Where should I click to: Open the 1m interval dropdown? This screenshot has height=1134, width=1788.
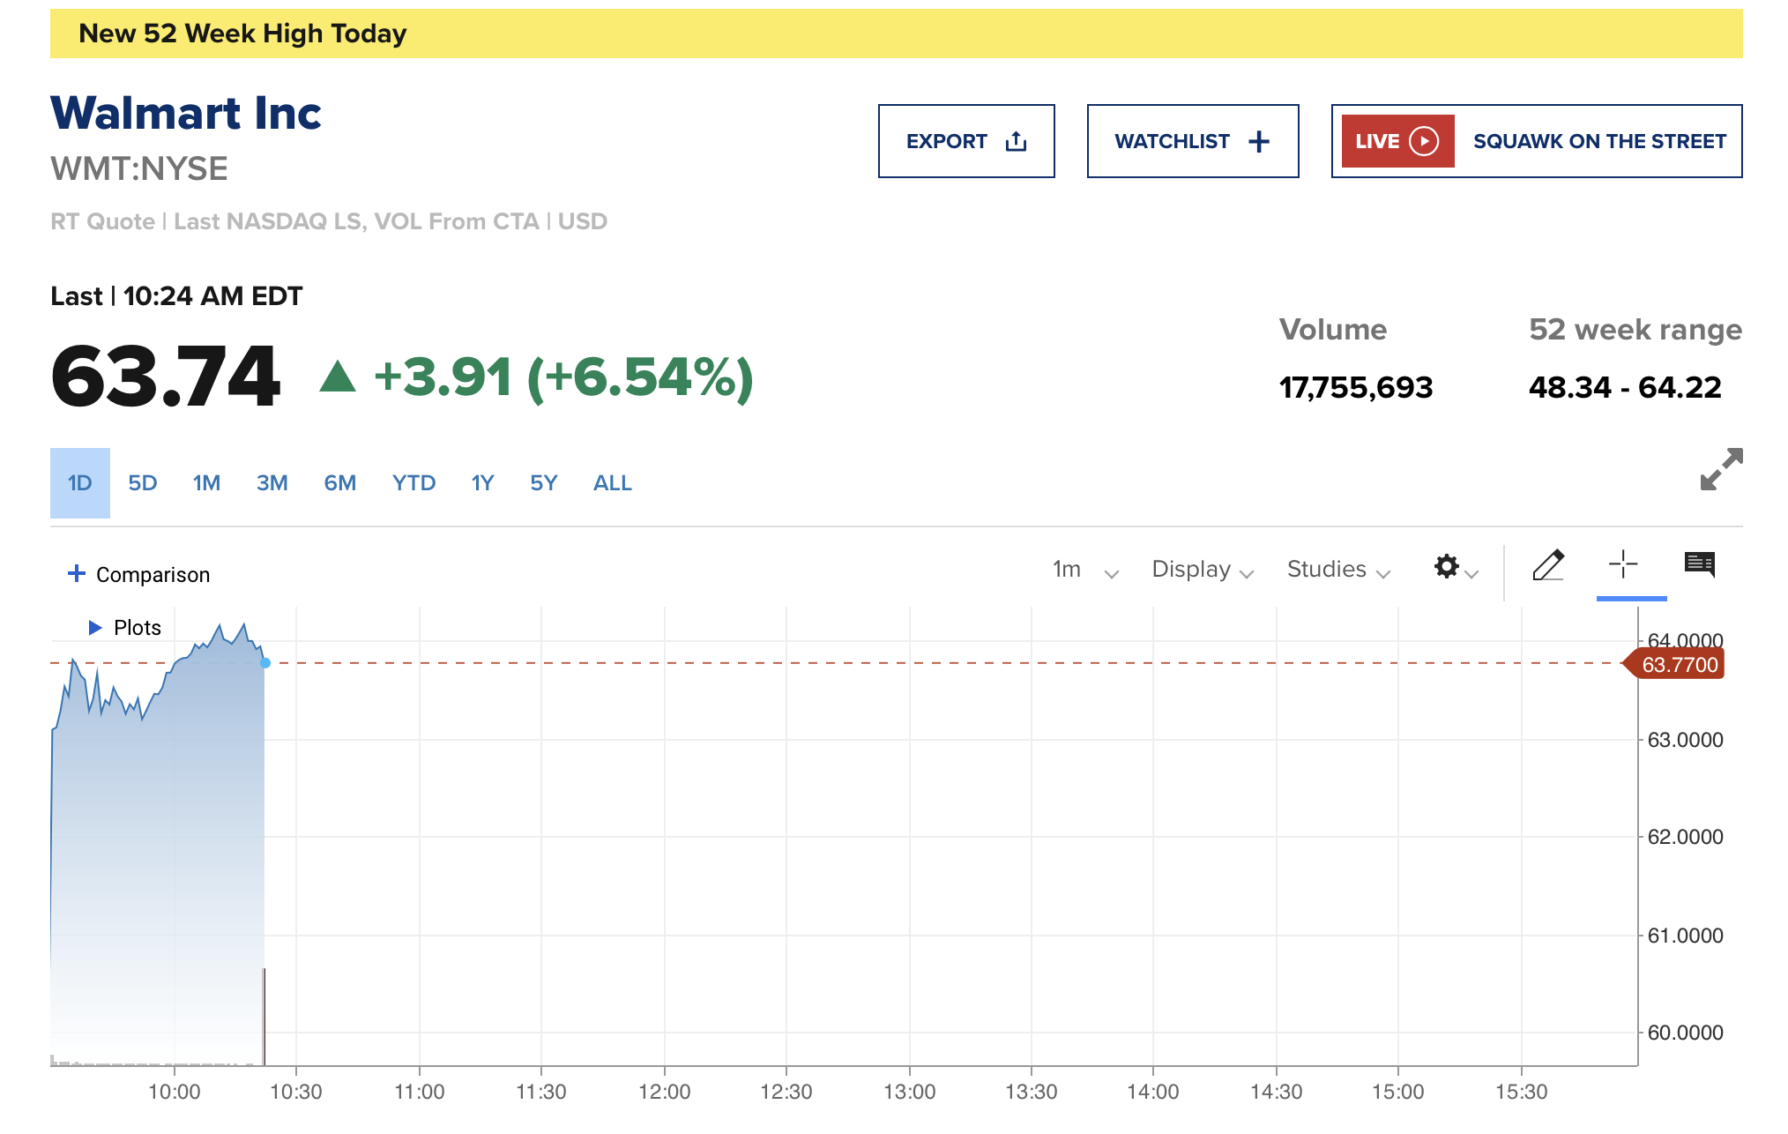[x=1084, y=570]
